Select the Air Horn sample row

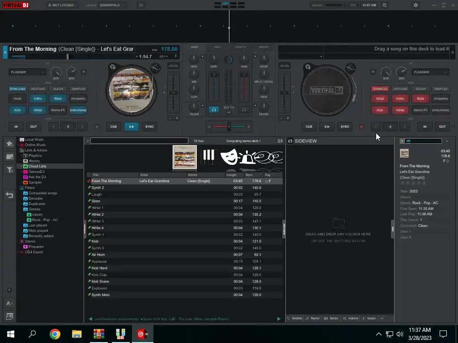pyautogui.click(x=185, y=255)
